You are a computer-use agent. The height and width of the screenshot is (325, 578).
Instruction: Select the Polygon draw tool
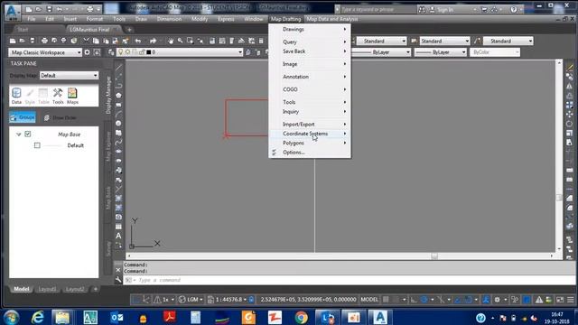tap(118, 96)
